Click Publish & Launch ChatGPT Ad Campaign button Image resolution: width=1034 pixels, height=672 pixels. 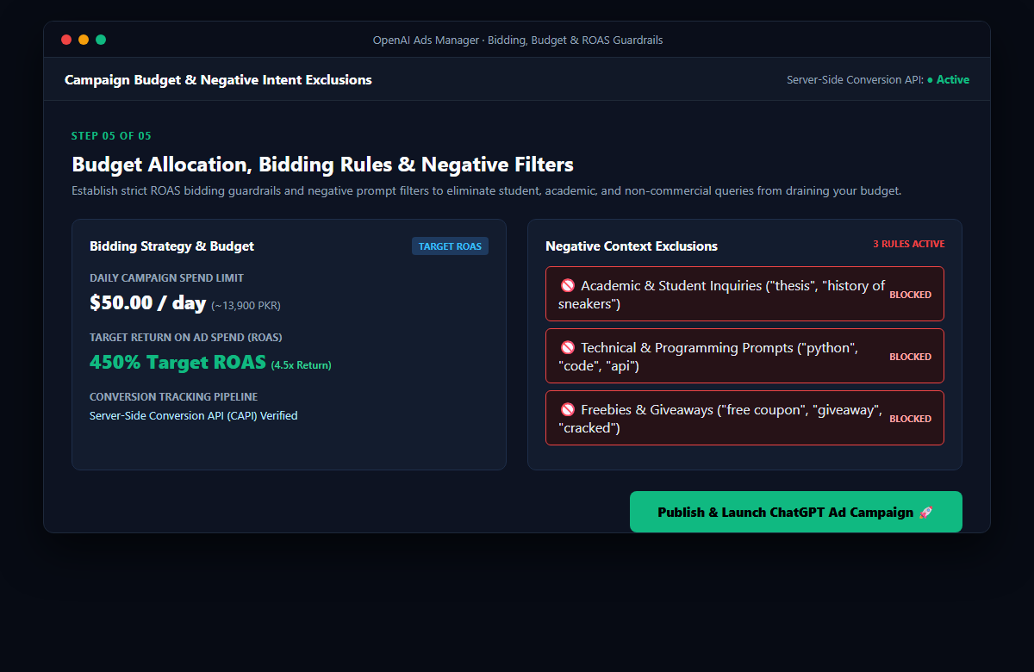tap(795, 512)
